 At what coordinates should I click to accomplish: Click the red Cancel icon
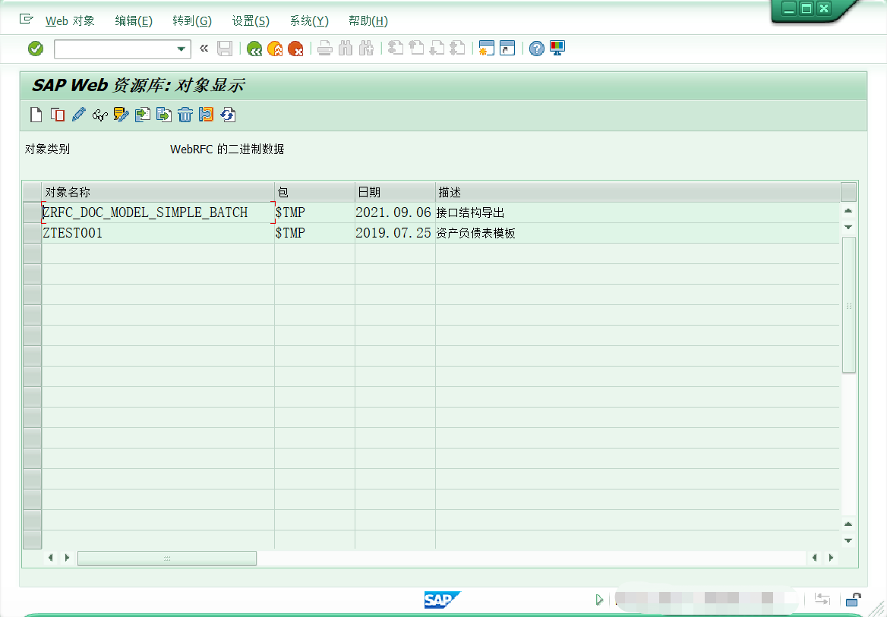[x=295, y=49]
